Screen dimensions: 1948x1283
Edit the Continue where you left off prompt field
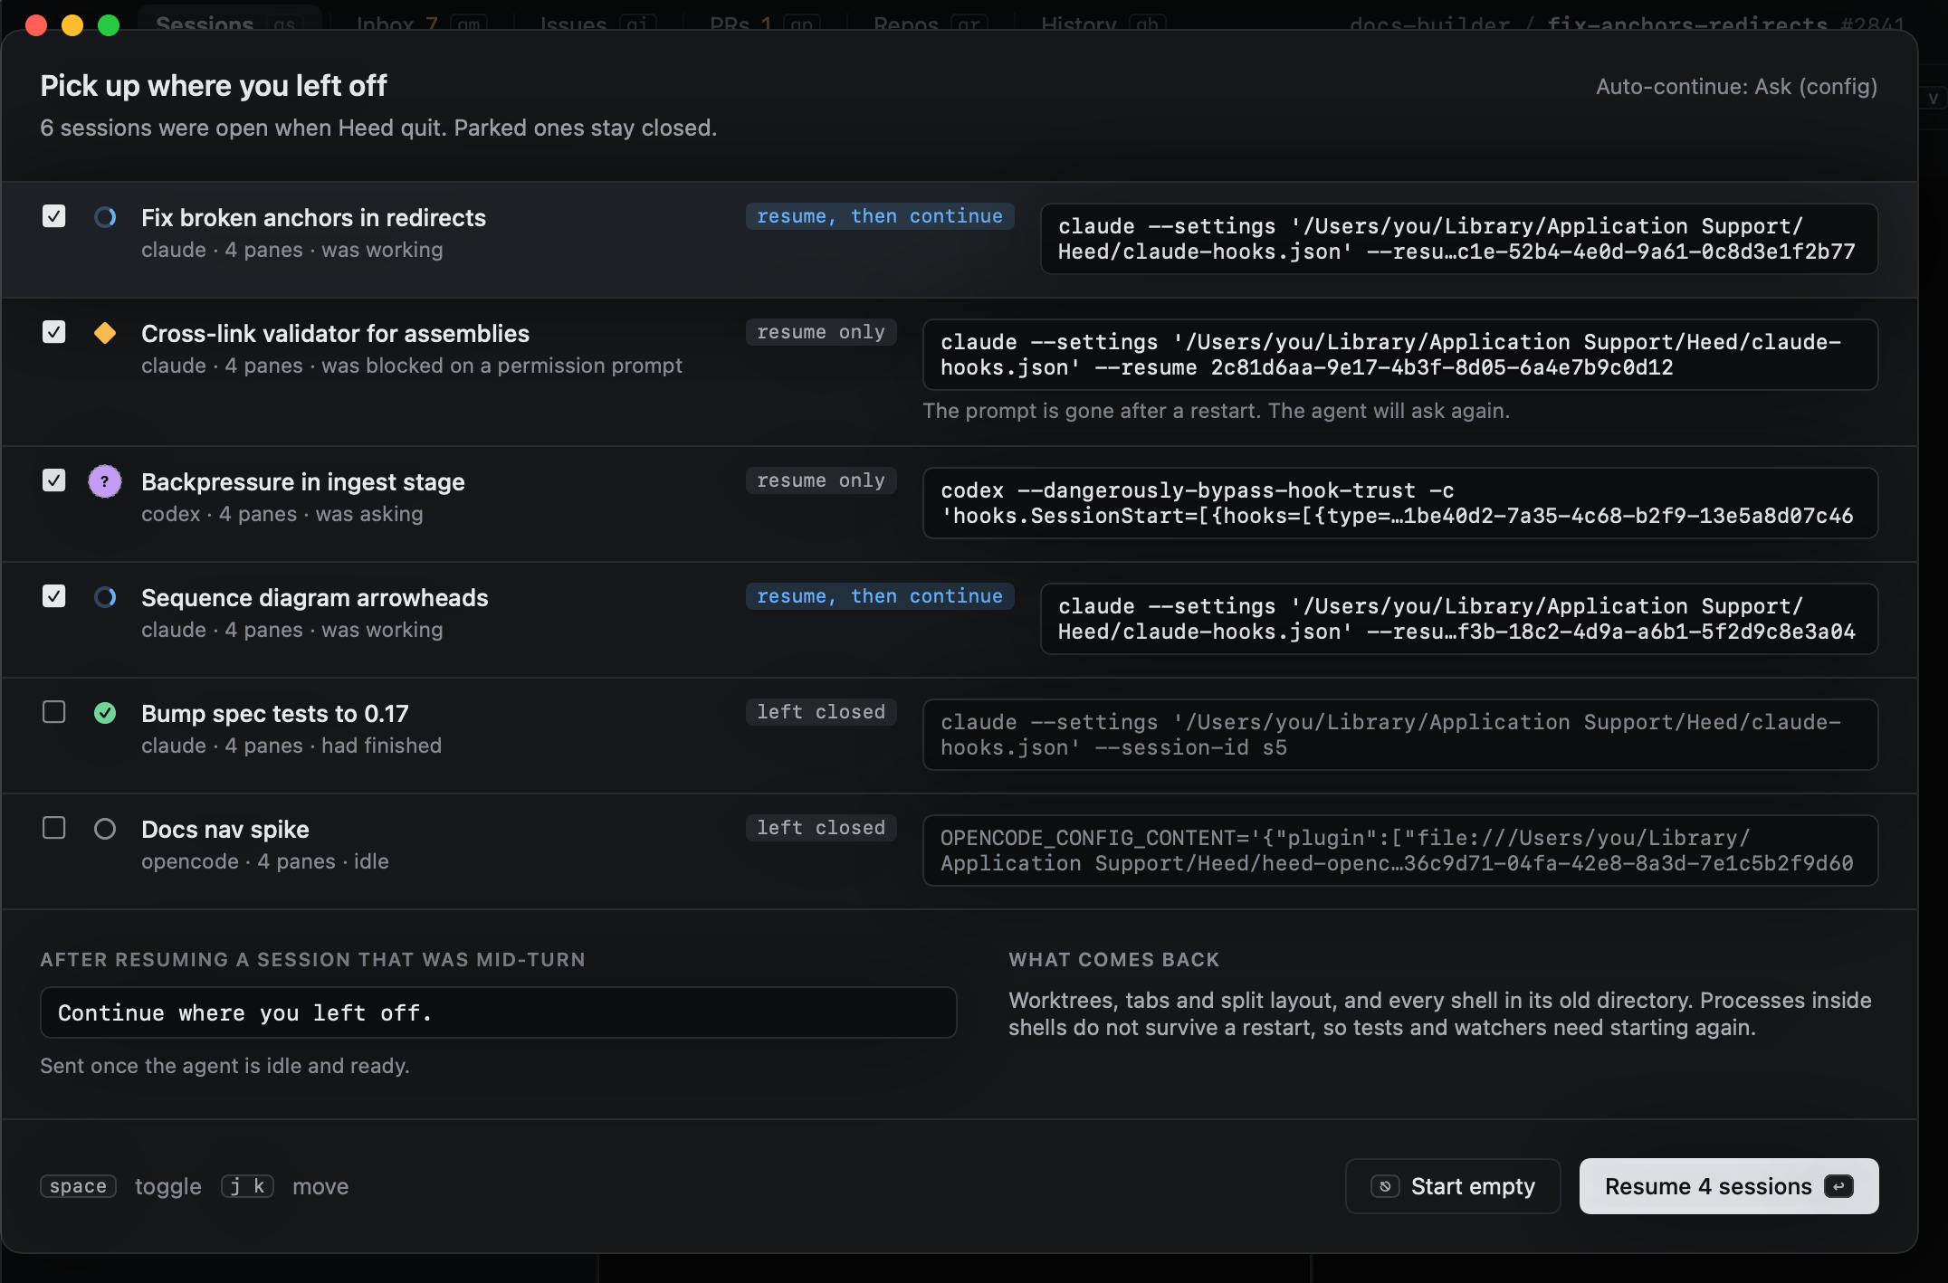point(498,1012)
